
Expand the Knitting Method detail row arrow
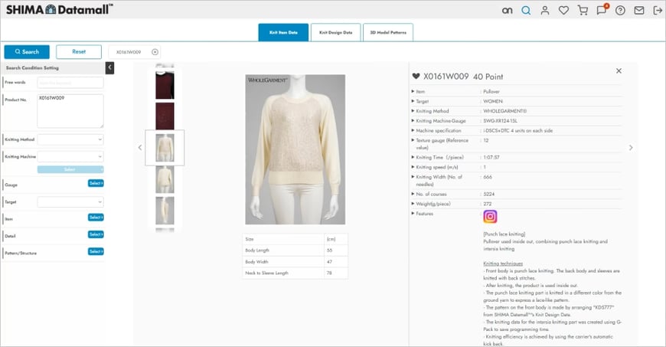(x=413, y=111)
